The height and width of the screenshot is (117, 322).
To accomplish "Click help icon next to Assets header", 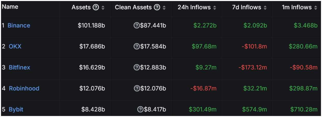I will [96, 7].
